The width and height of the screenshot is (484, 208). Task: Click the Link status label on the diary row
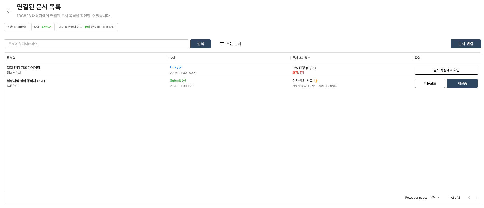click(173, 67)
